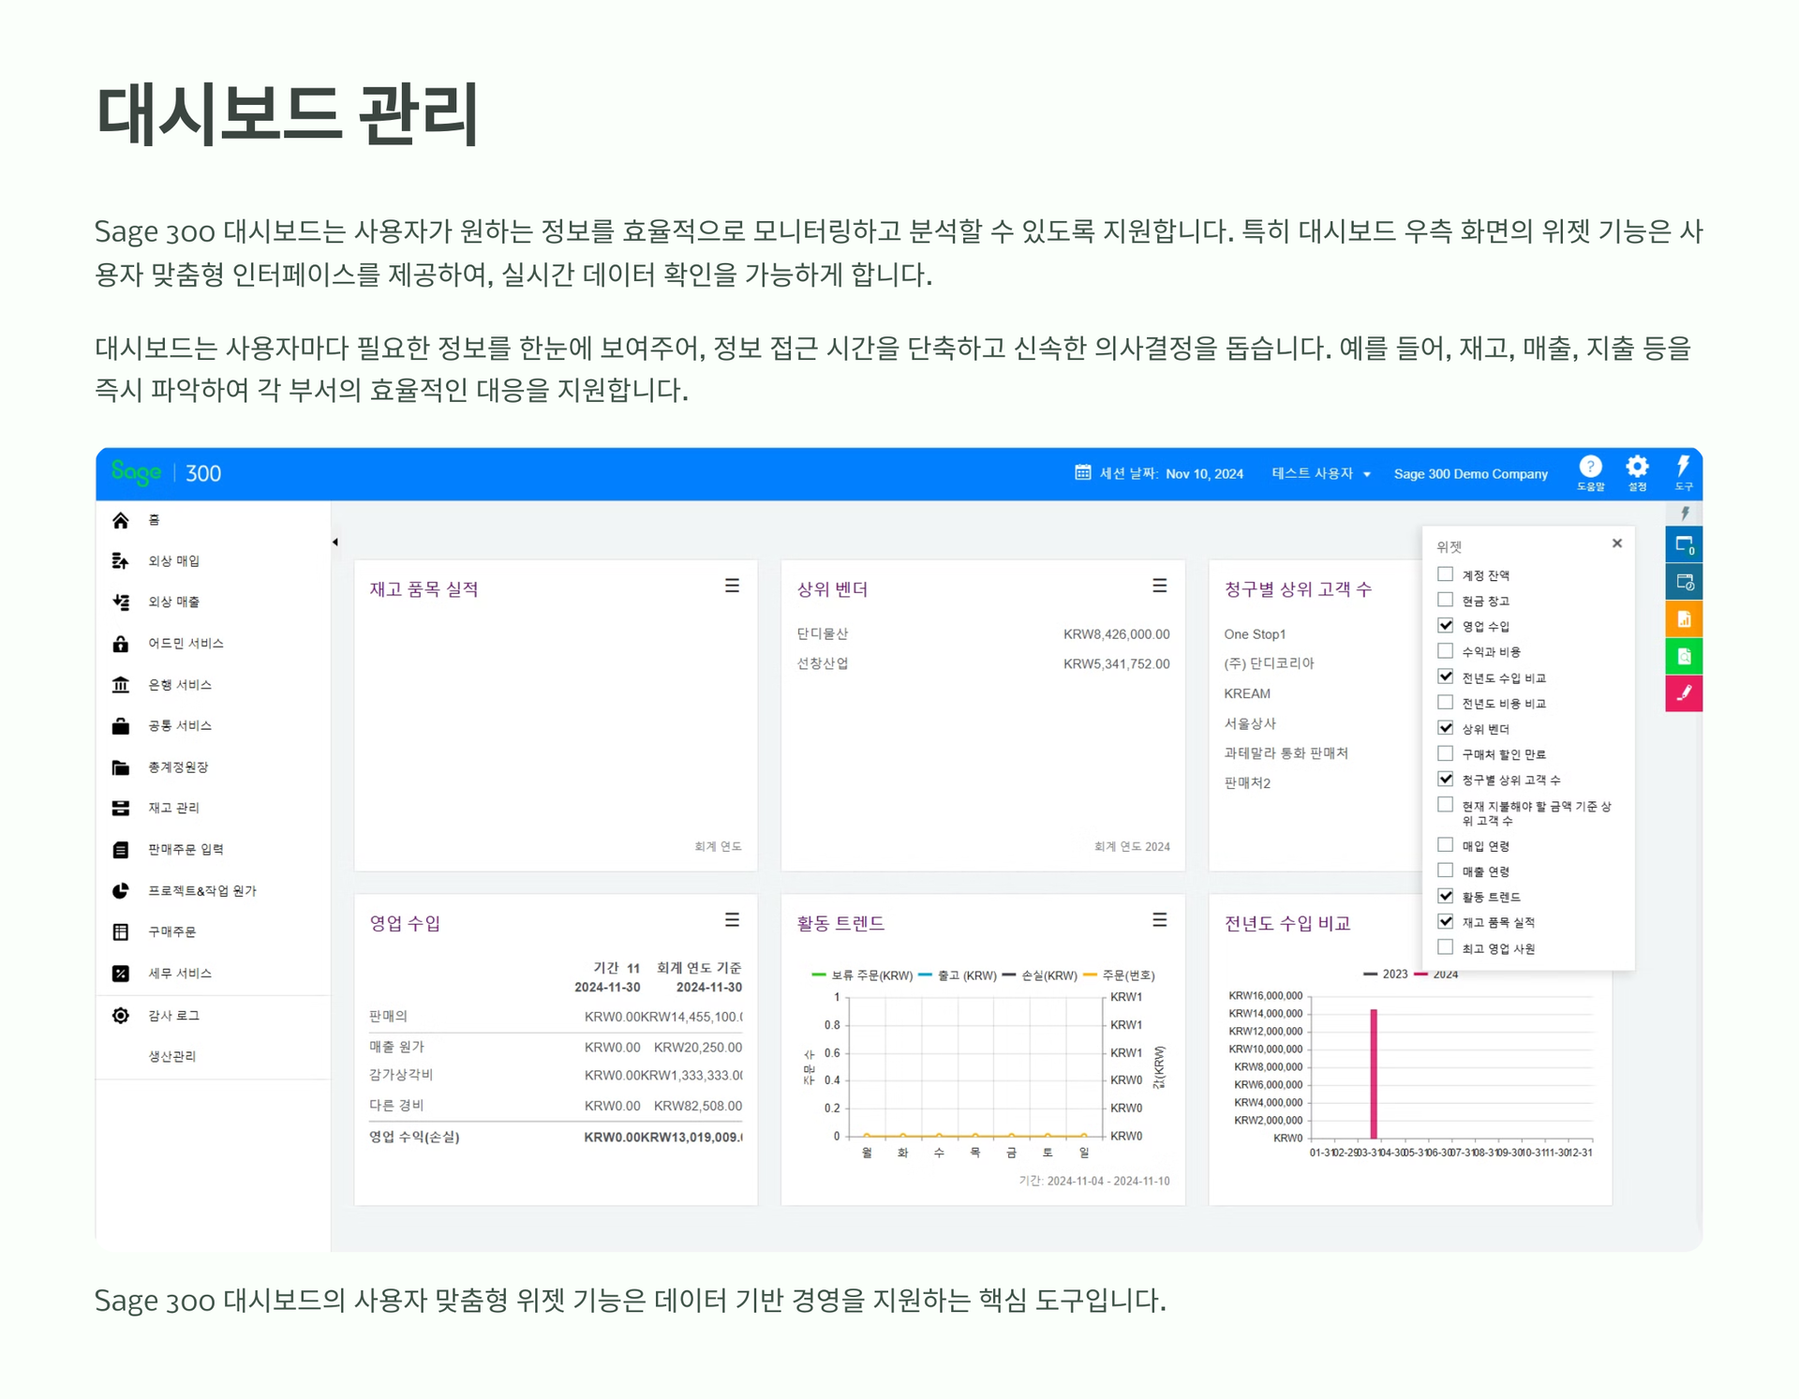The height and width of the screenshot is (1399, 1799).
Task: Enable 현재 지불해야 할 금액 기준 checkbox
Action: point(1446,805)
